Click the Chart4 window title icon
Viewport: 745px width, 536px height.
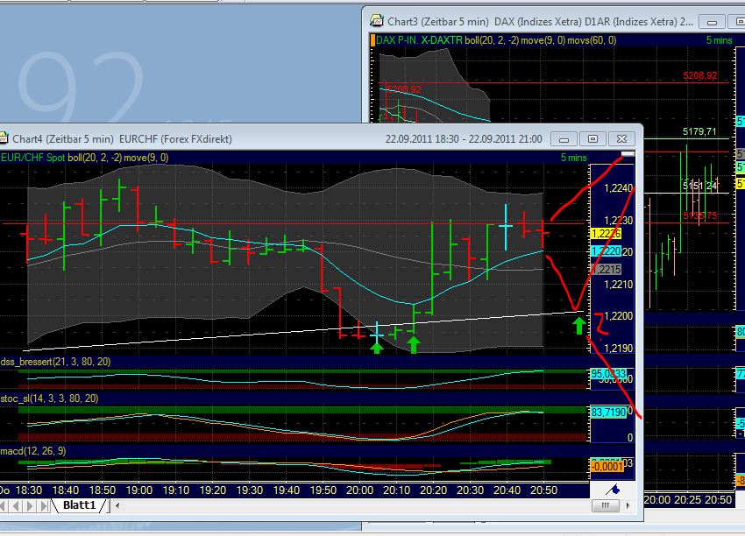(x=5, y=138)
